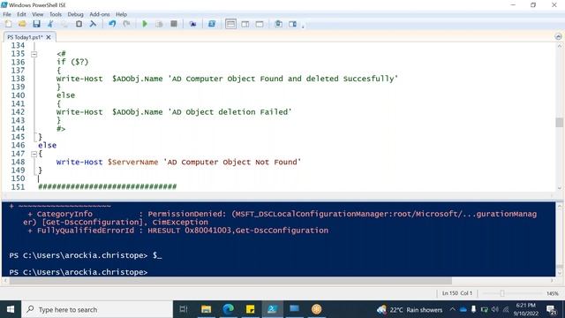Start PowerShell.exe from toolbar icon
This screenshot has width=565, height=318.
click(x=212, y=24)
